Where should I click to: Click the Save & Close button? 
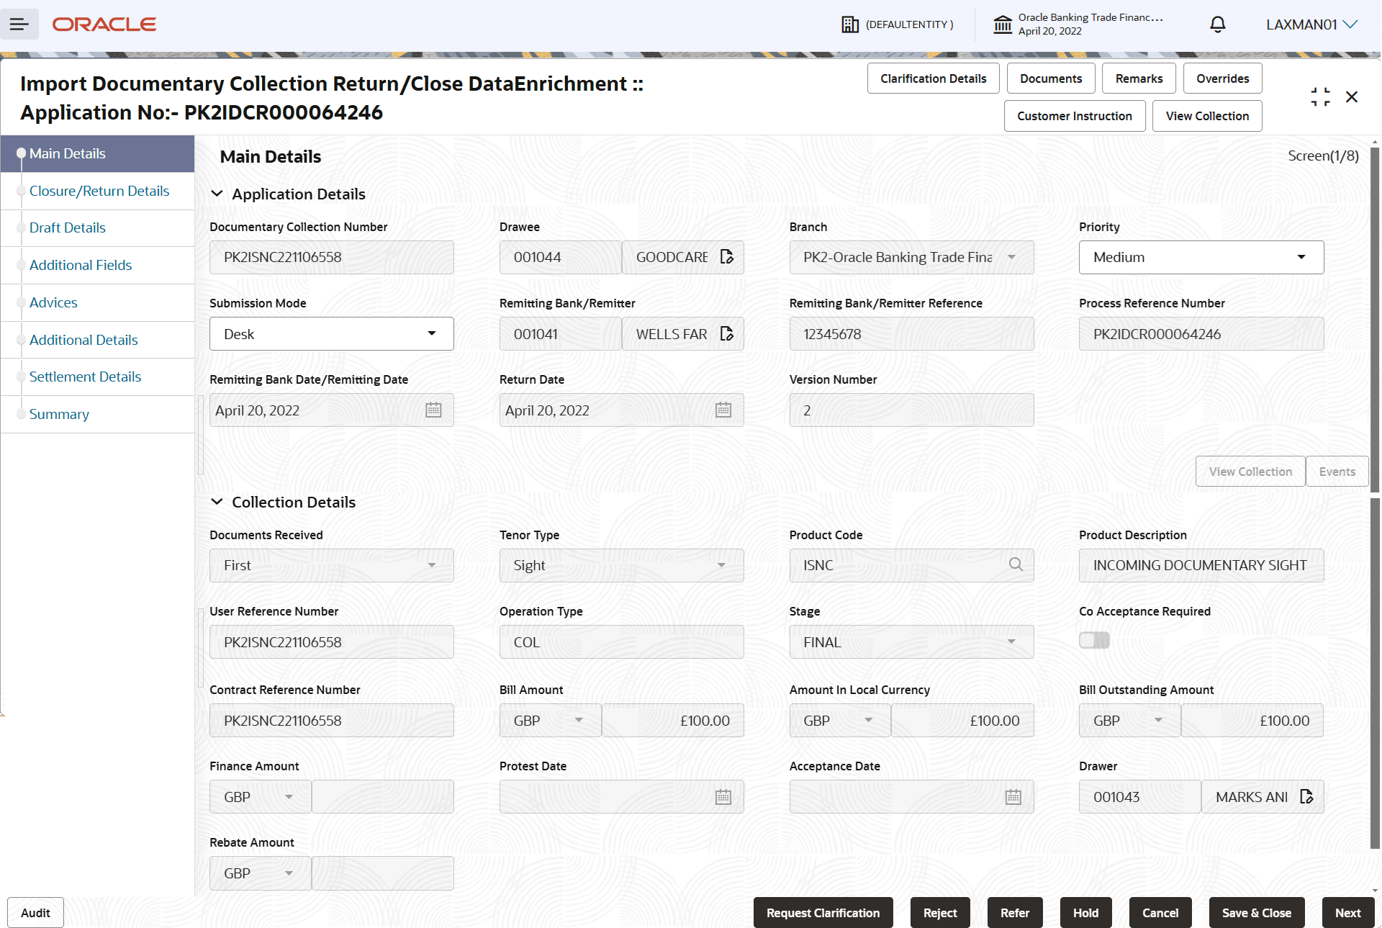tap(1256, 912)
